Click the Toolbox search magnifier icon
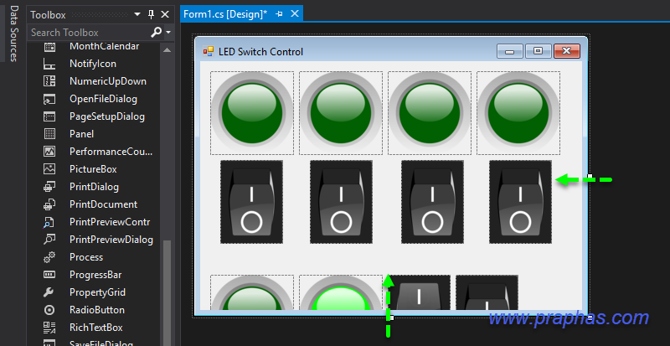Image resolution: width=670 pixels, height=346 pixels. click(157, 32)
